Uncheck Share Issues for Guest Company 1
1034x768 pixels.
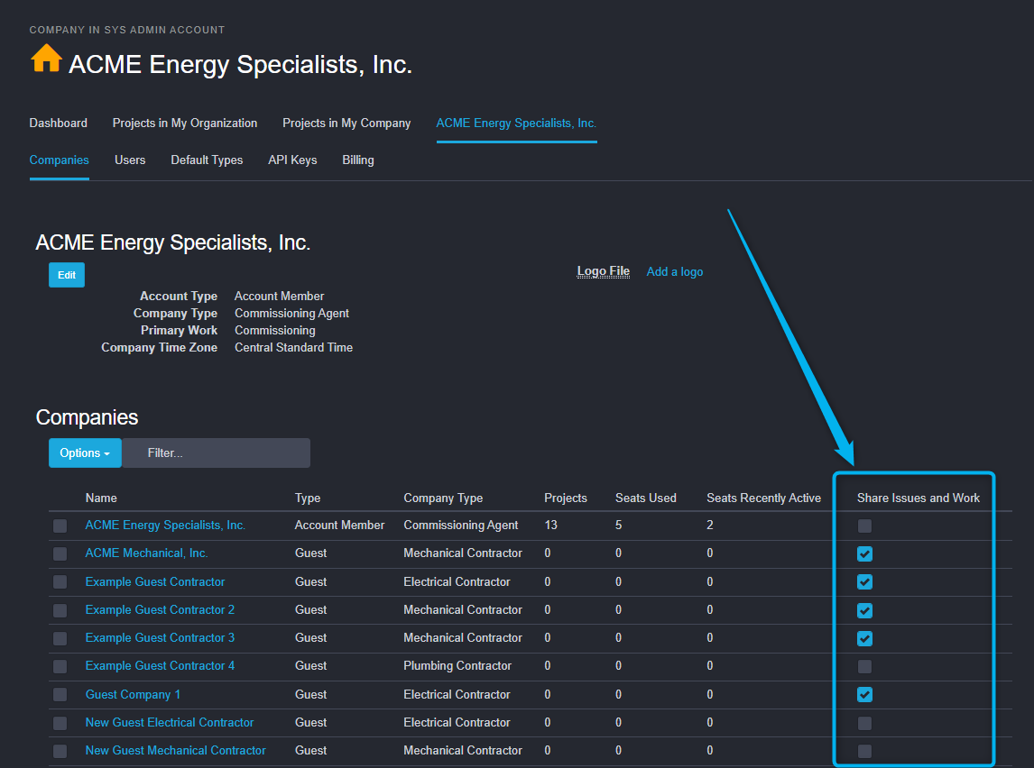[864, 694]
